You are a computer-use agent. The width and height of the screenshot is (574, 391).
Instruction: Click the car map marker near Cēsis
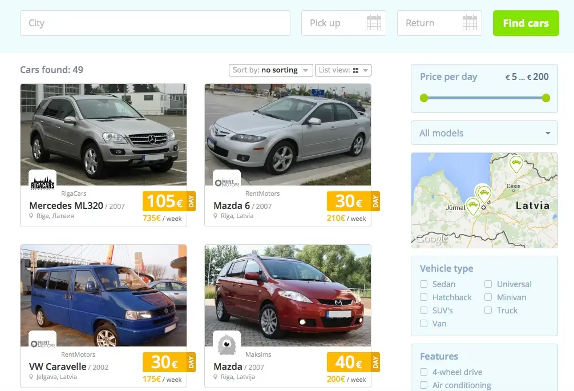click(x=516, y=164)
